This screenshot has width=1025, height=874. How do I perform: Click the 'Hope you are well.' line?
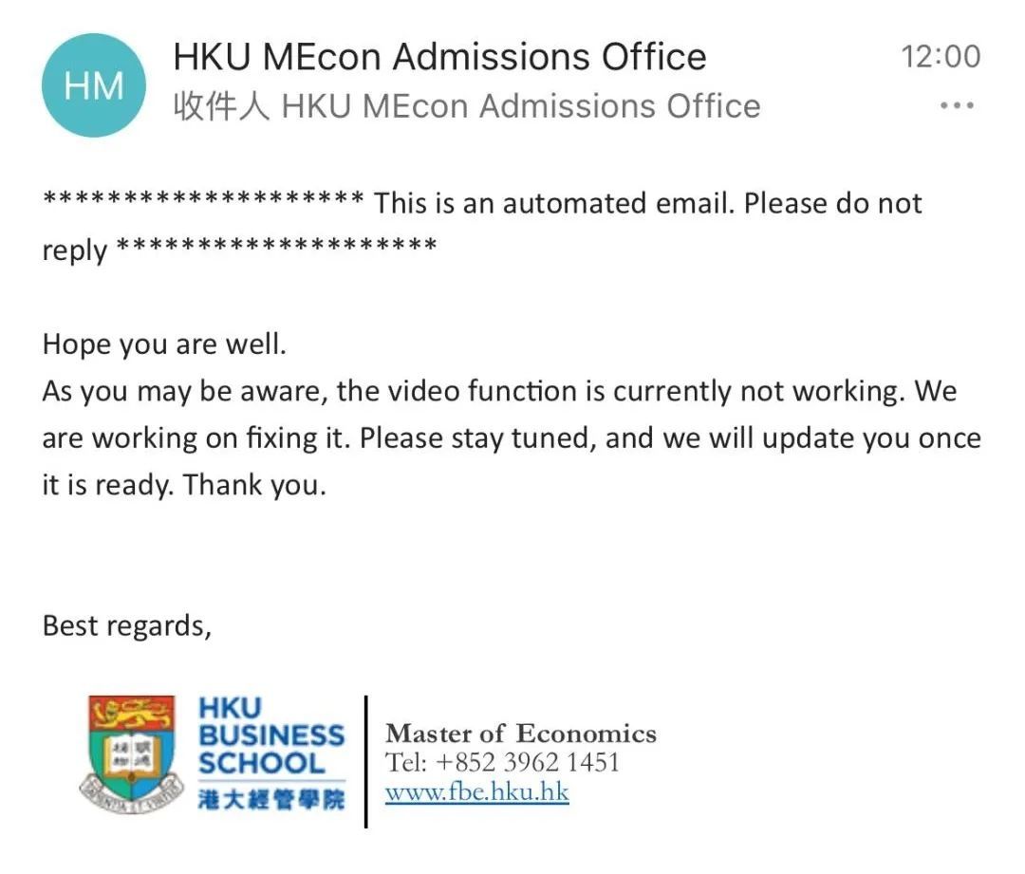[x=165, y=344]
